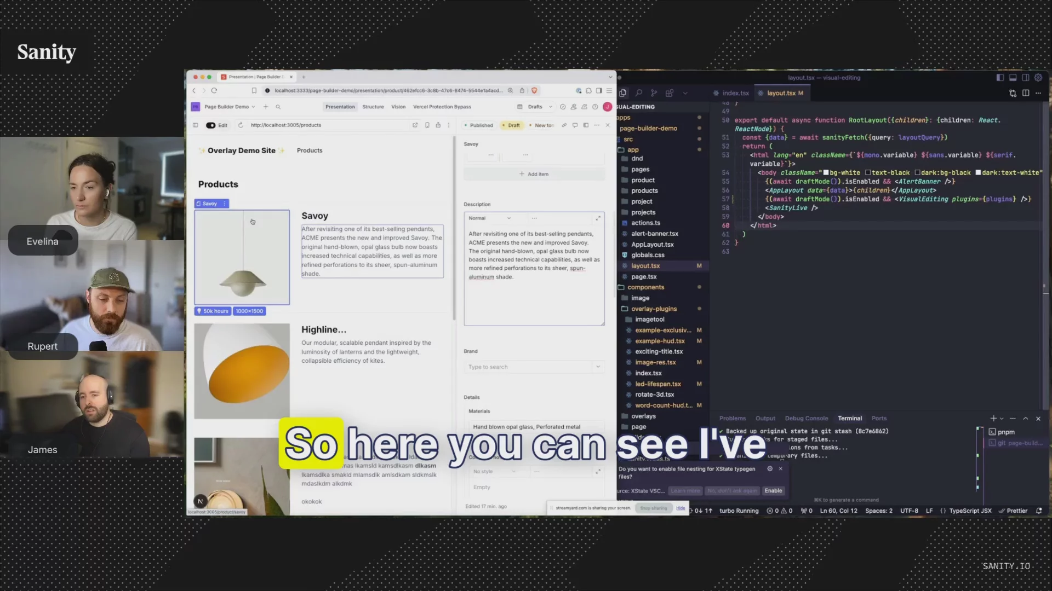Open the Normal text style dropdown

click(x=489, y=218)
